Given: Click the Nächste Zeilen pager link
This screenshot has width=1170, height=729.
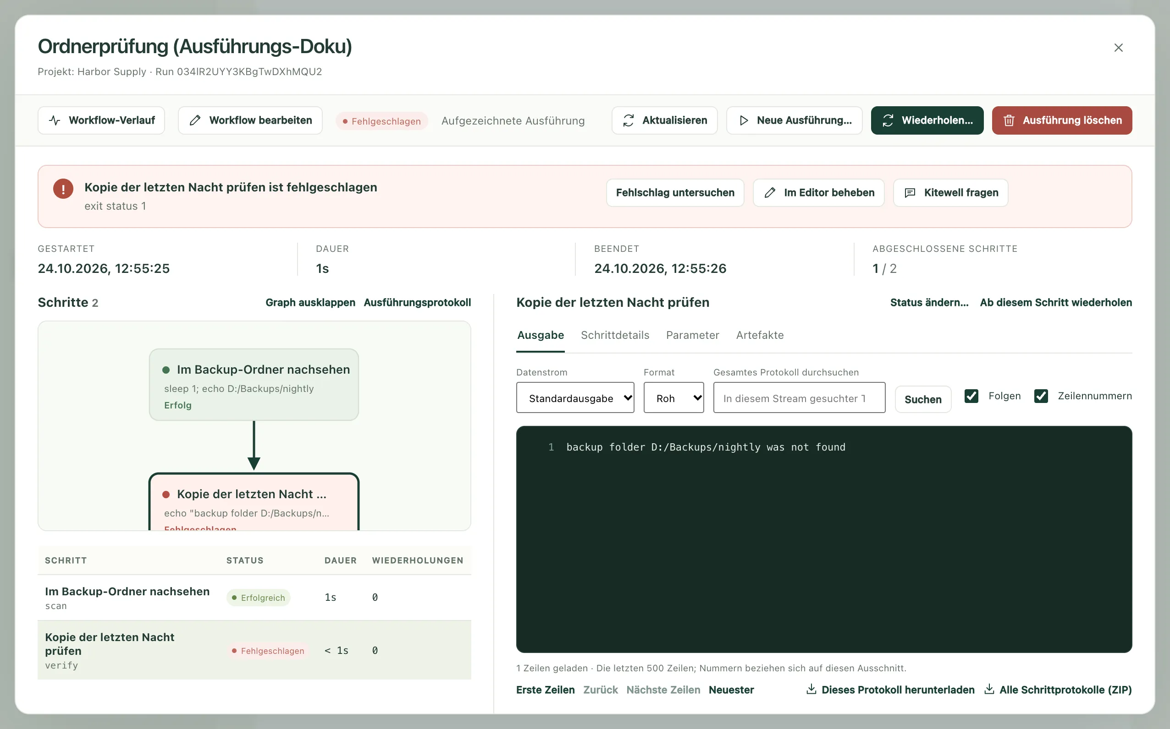Looking at the screenshot, I should [x=663, y=690].
